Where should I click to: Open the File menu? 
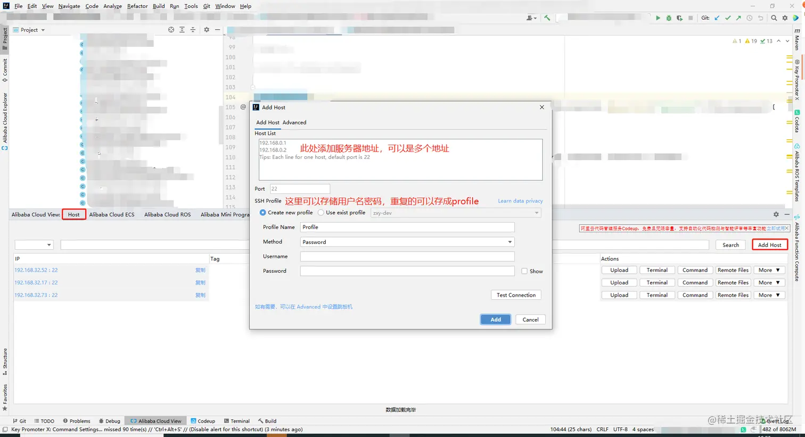tap(18, 6)
